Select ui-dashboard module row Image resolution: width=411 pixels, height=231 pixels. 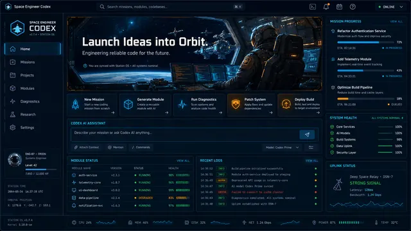(x=130, y=190)
